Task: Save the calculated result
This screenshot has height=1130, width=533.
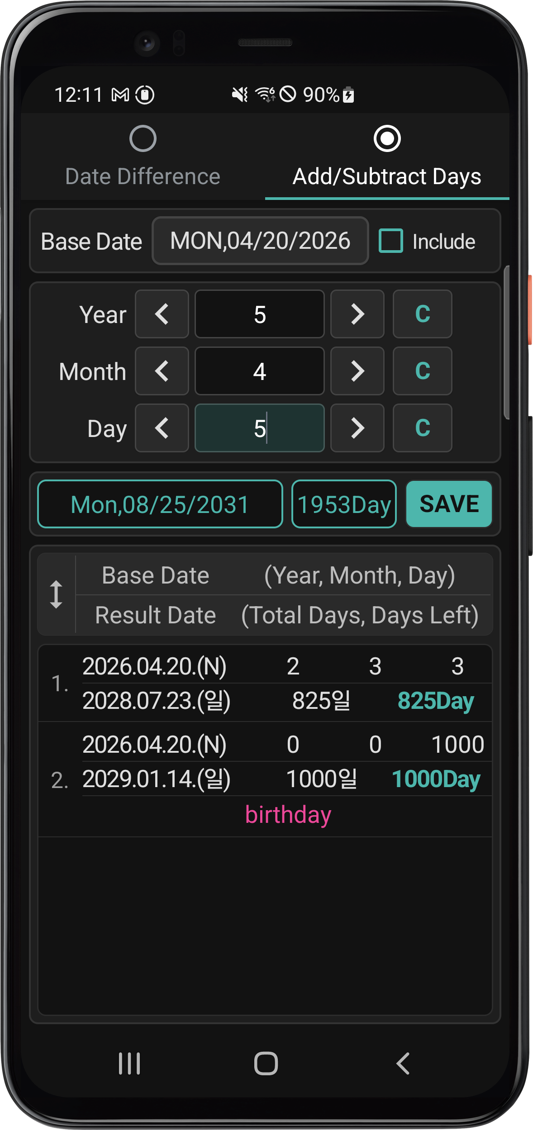Action: click(x=449, y=504)
